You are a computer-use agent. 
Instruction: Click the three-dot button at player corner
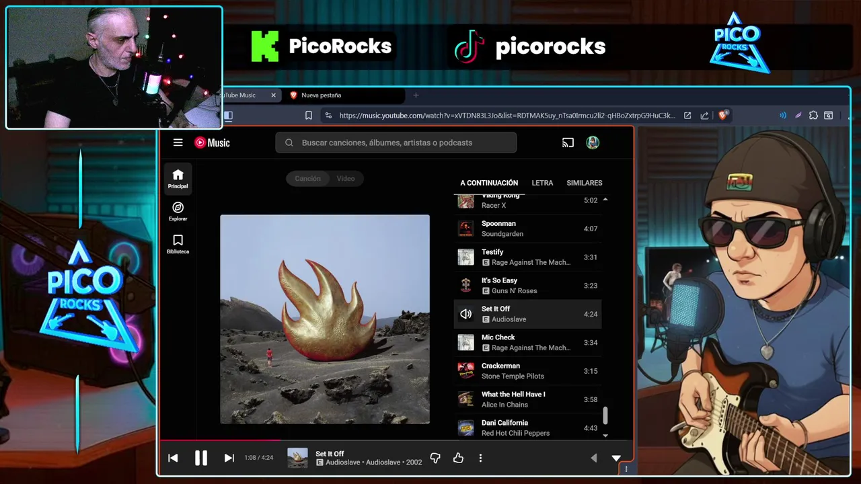(x=626, y=469)
